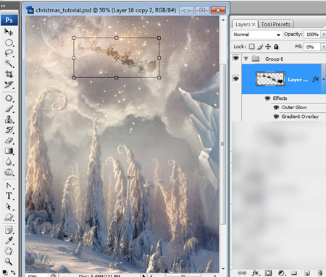Click the layer thumbnail of selected layer
326x277 pixels.
point(270,79)
